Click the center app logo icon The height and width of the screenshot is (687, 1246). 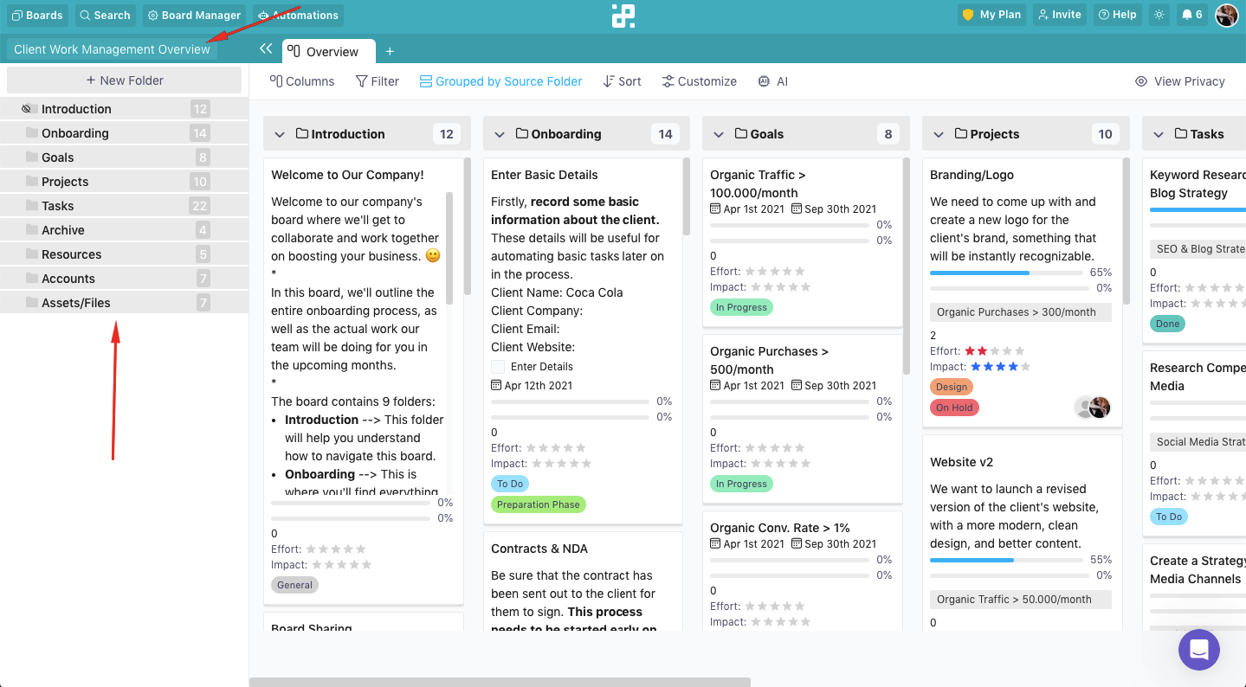pyautogui.click(x=623, y=16)
